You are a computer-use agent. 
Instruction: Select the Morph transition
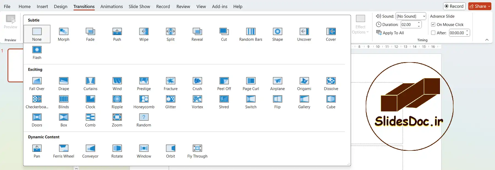point(64,34)
